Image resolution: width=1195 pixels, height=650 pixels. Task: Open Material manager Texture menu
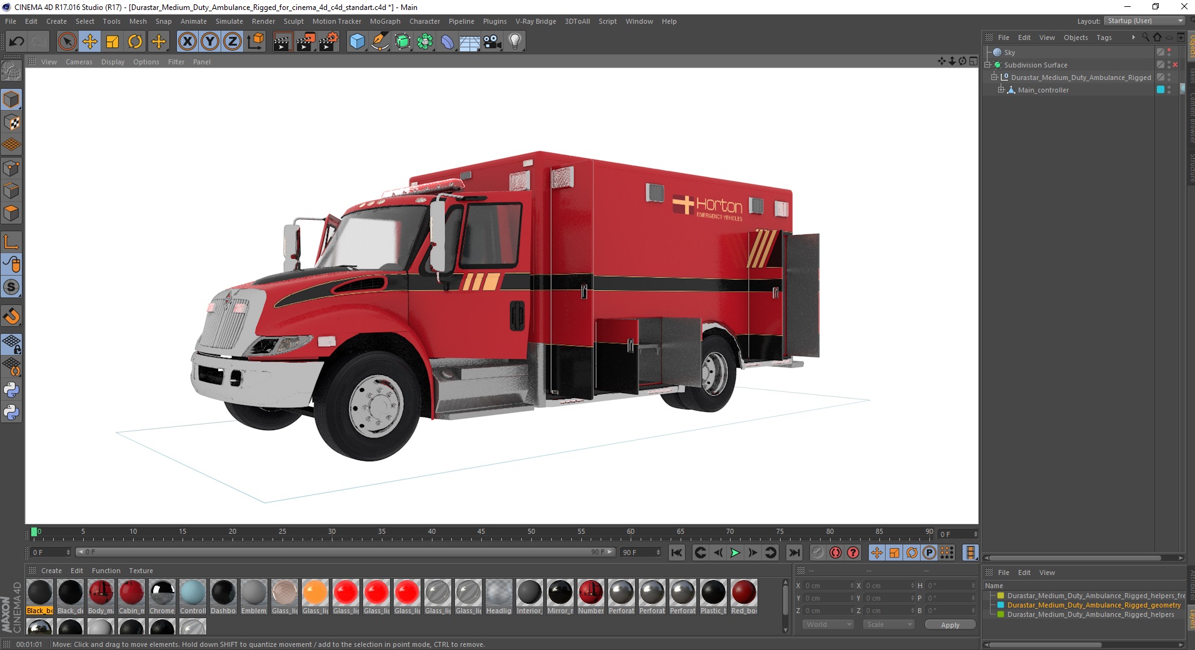(x=141, y=571)
